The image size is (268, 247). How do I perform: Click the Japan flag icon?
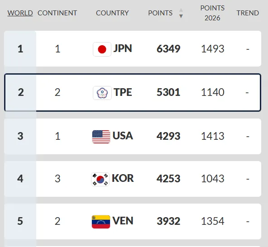click(102, 49)
